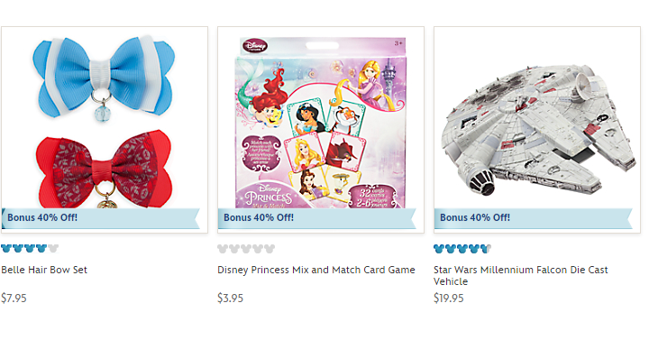Click the $7.95 price of the hair bow set
Viewport: 649px width, 340px height.
click(14, 299)
